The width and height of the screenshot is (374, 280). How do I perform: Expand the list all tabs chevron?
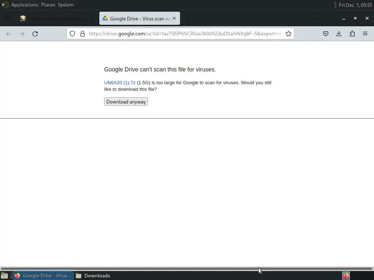(x=317, y=18)
